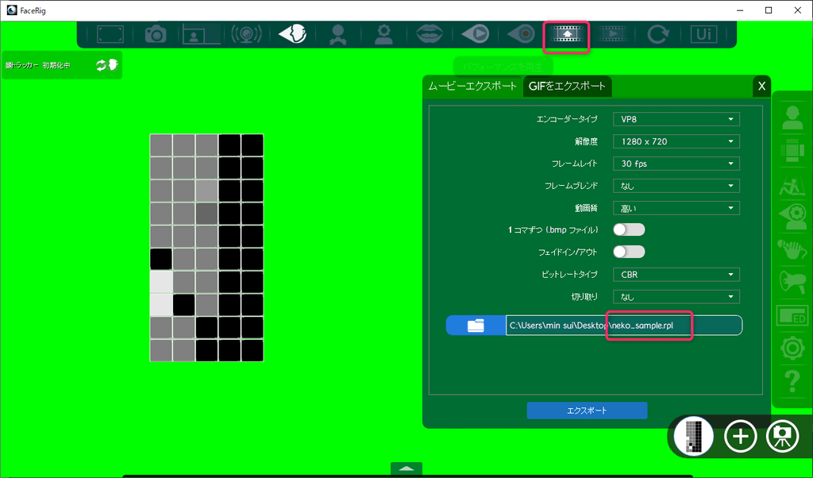Open the settings gear in right sidebar

pyautogui.click(x=792, y=348)
